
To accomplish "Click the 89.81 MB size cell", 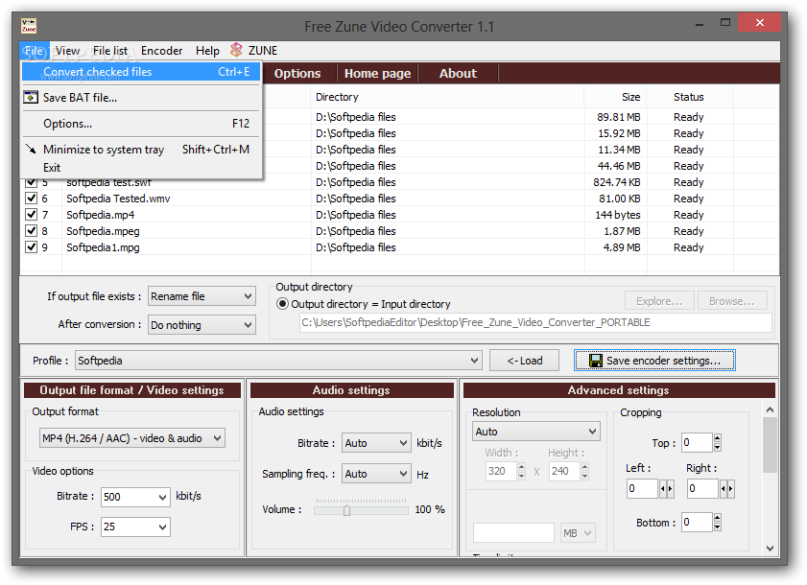I will click(x=619, y=117).
